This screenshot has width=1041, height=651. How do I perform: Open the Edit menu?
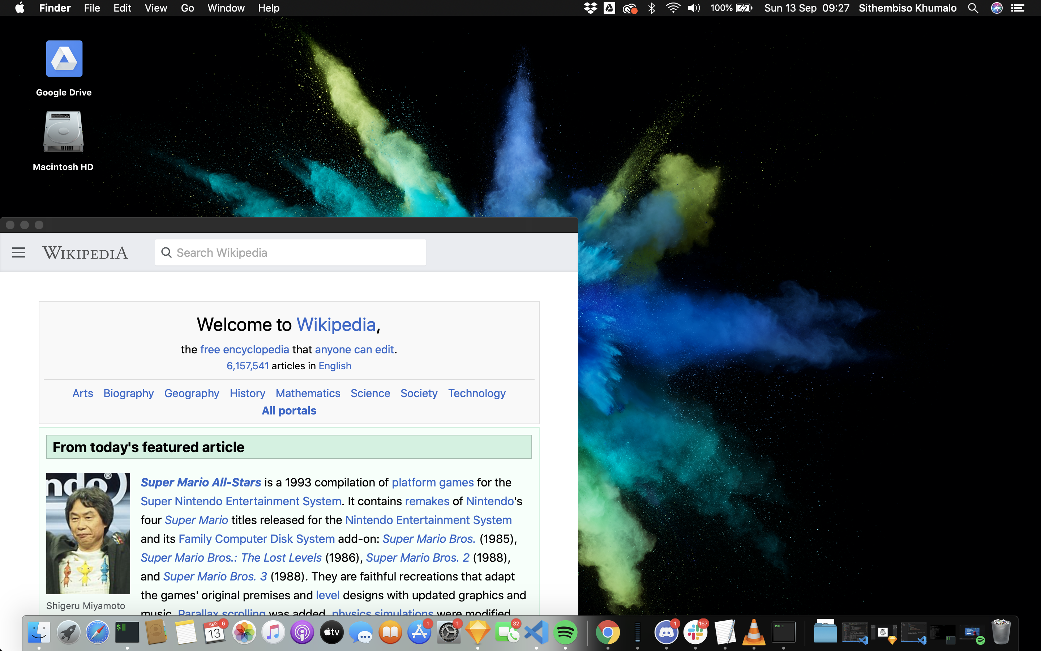pyautogui.click(x=122, y=8)
